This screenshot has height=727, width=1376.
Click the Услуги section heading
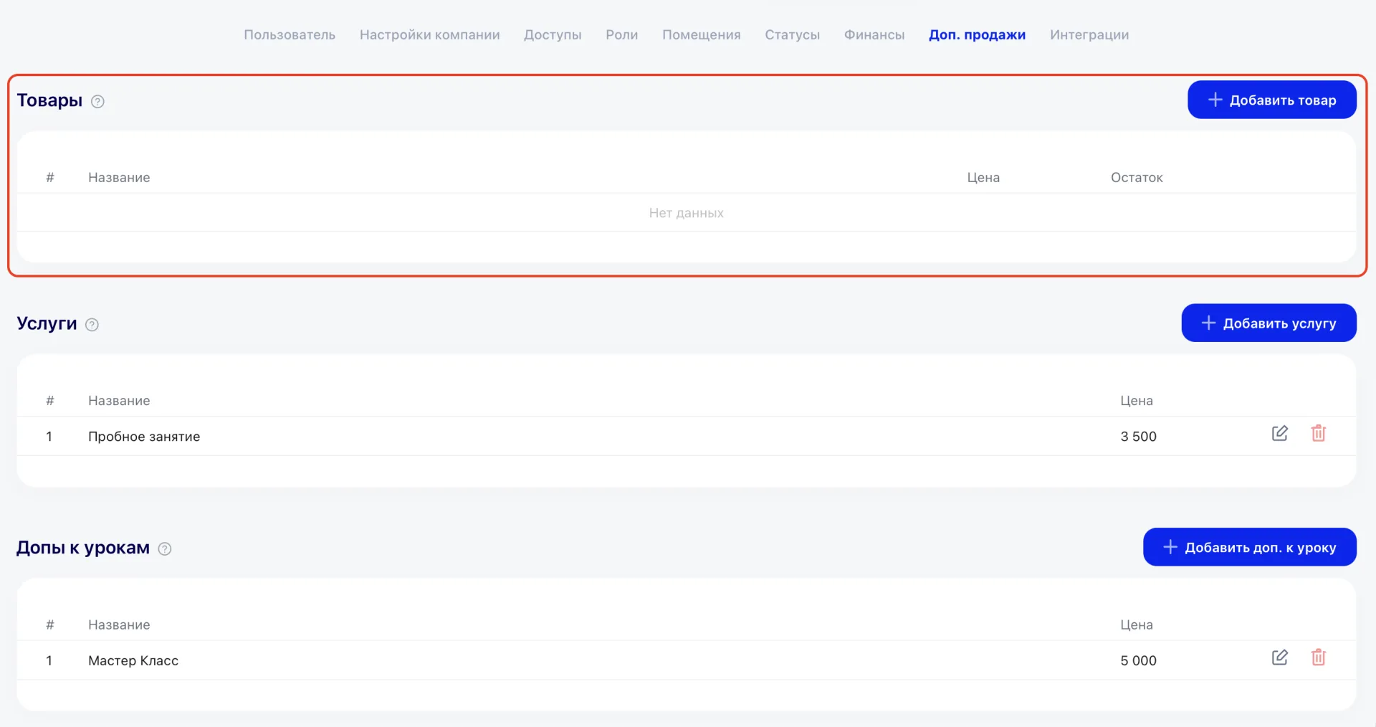pos(47,323)
